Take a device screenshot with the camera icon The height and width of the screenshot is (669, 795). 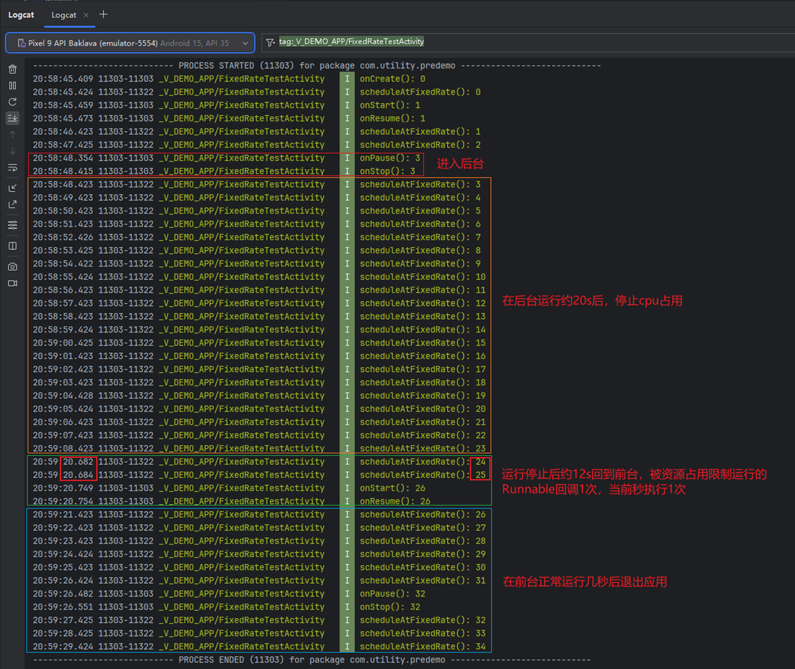[x=13, y=266]
